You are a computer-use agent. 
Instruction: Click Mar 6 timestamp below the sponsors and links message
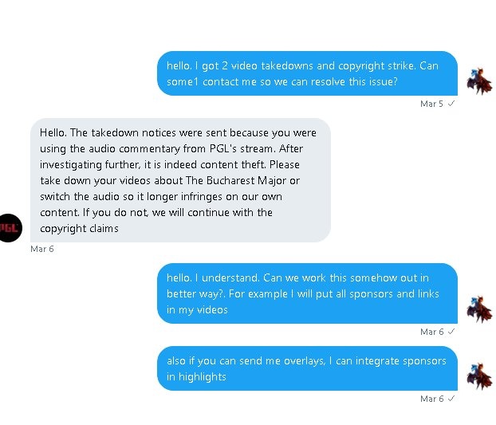431,331
